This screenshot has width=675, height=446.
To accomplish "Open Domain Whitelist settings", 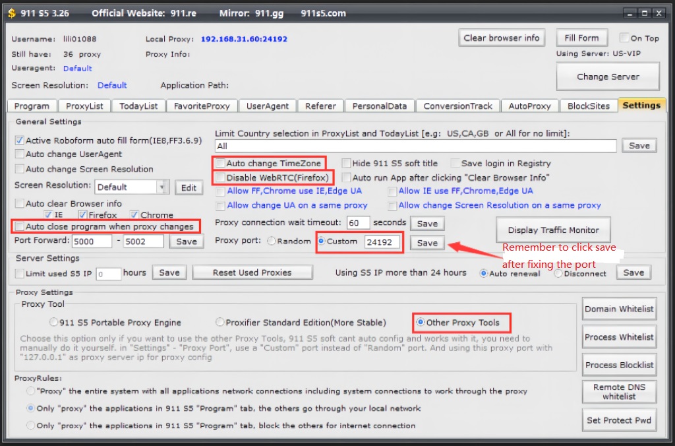I will (x=619, y=309).
